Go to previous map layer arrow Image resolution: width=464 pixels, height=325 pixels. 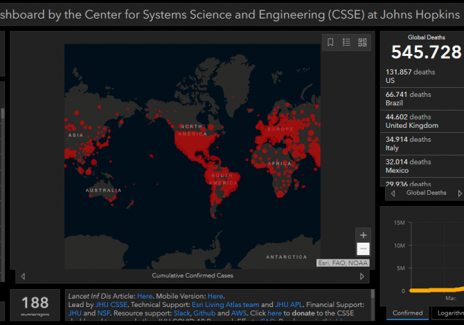(23, 277)
